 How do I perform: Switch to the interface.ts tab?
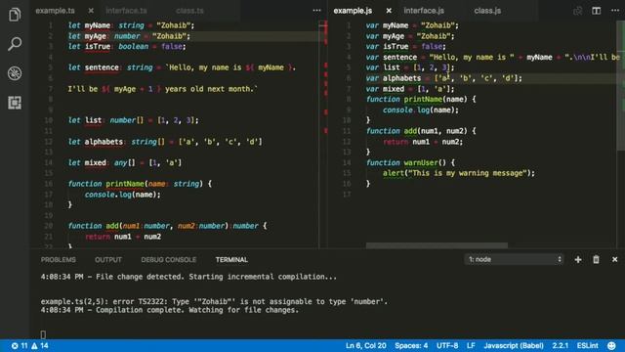tap(126, 11)
